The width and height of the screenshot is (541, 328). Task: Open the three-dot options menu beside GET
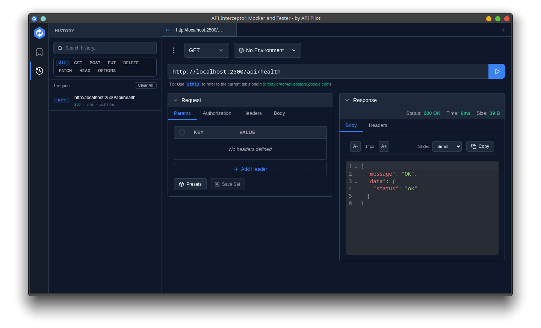tap(173, 50)
